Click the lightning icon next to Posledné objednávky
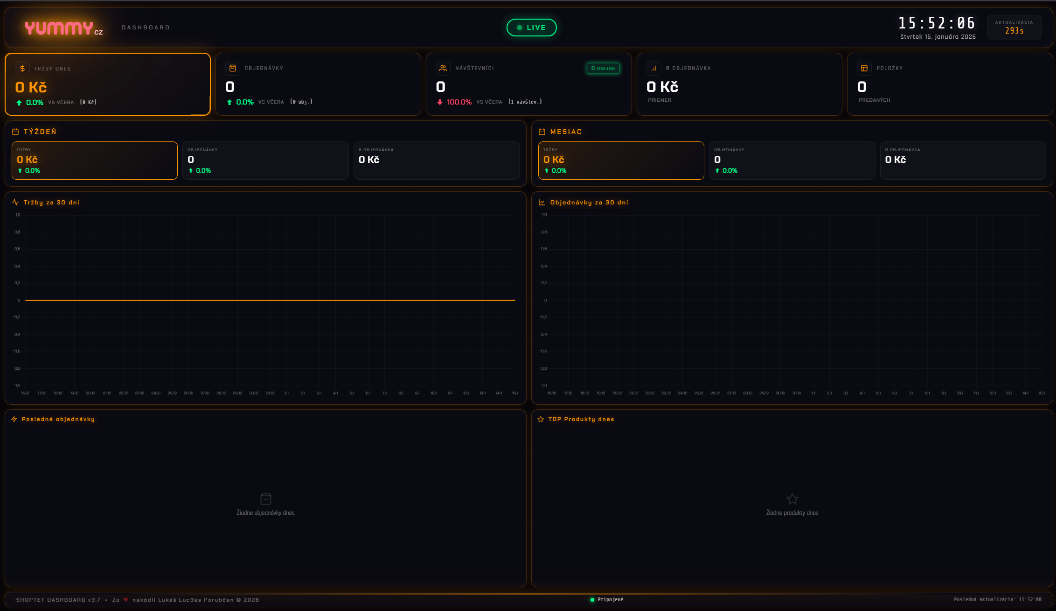1056x611 pixels. pos(15,419)
